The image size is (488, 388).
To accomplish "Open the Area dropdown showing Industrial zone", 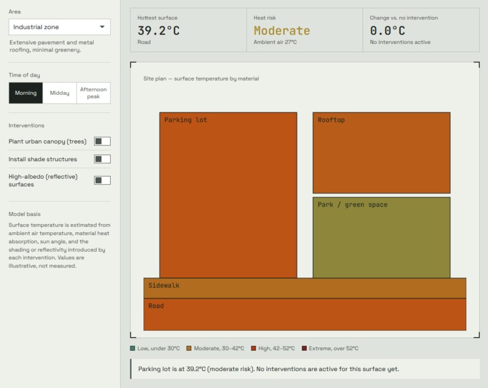I will pos(59,27).
